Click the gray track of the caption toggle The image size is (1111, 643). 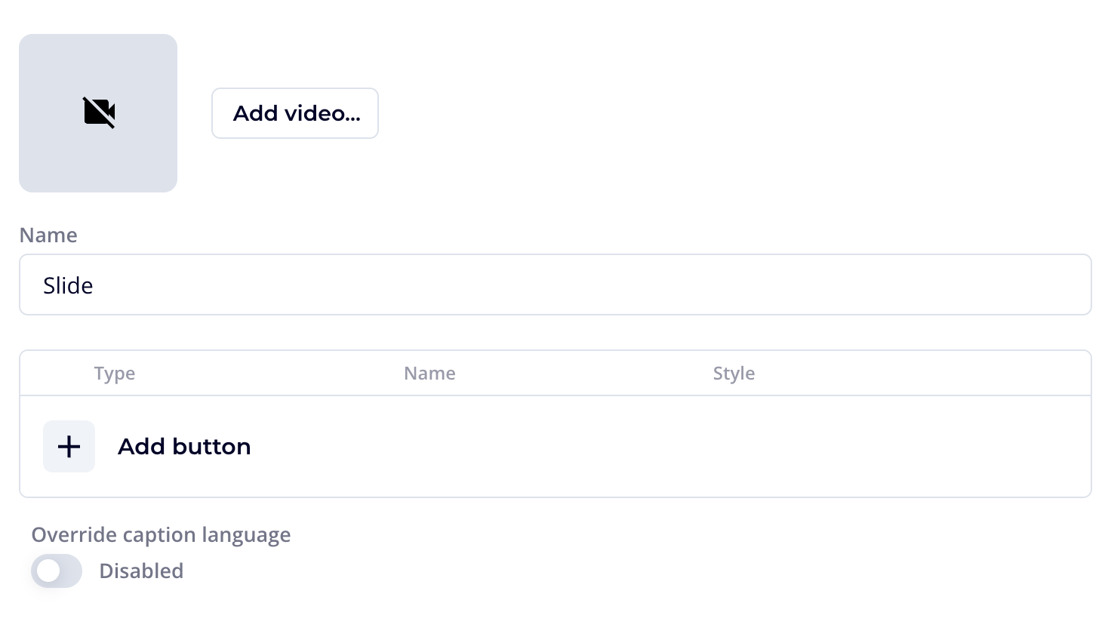71,571
